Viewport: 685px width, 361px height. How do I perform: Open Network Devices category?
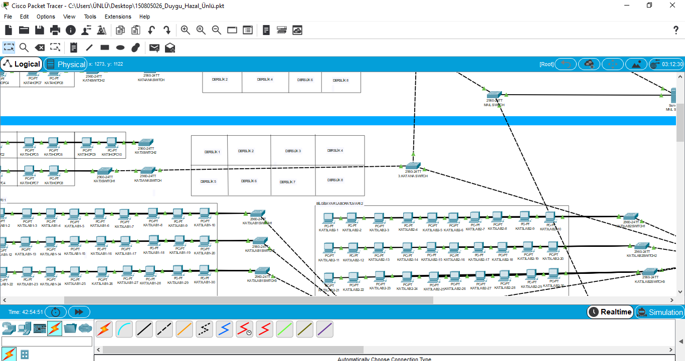[9, 328]
